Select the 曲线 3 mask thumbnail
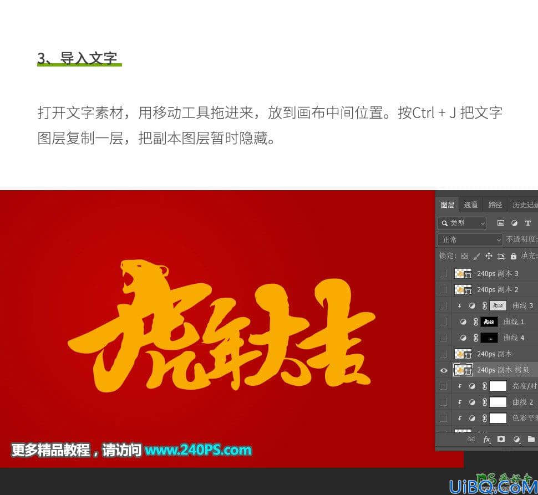The height and width of the screenshot is (495, 538). click(x=498, y=305)
